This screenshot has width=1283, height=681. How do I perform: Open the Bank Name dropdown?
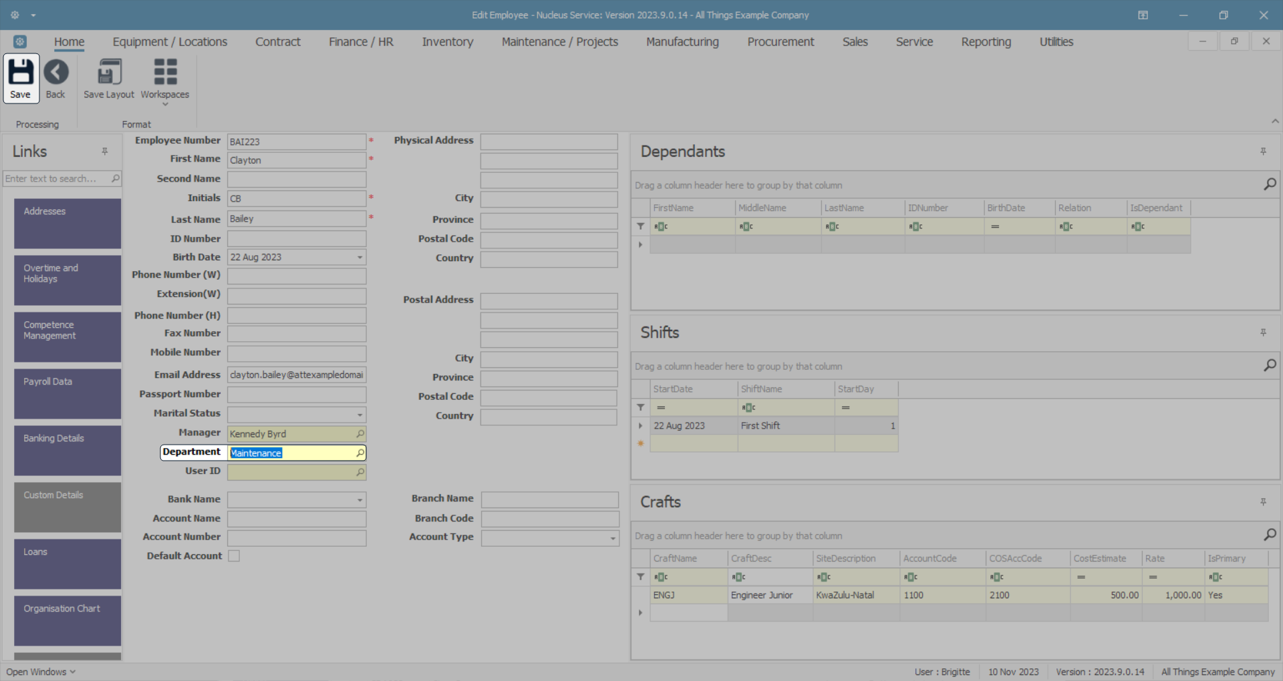[x=360, y=500]
